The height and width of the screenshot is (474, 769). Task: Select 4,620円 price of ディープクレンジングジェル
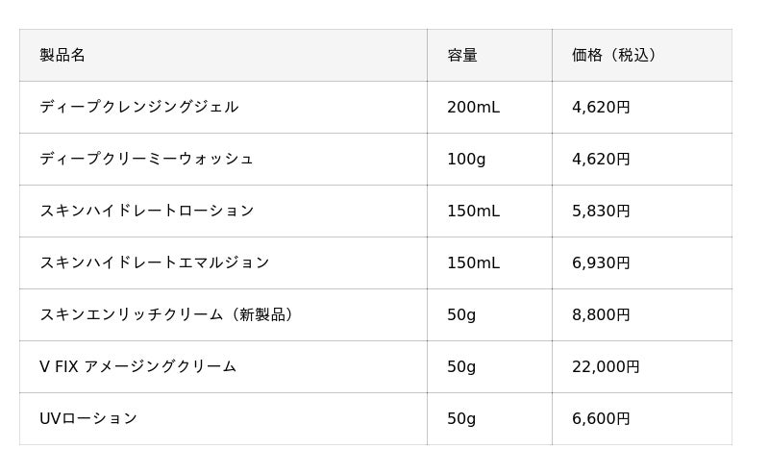[601, 107]
